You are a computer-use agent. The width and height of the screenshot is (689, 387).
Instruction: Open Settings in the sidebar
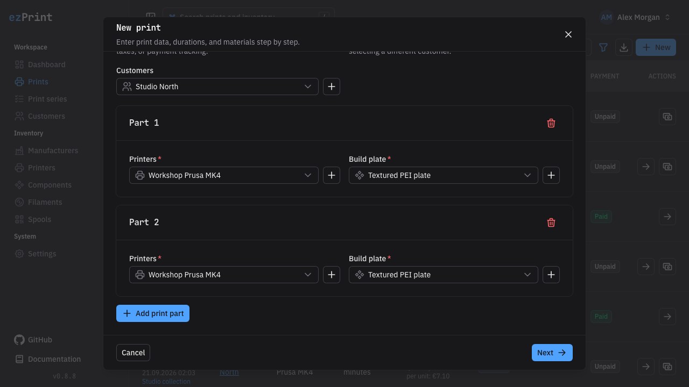click(36, 254)
